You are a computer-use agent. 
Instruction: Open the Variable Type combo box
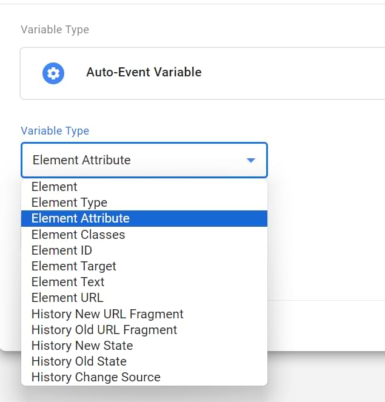pyautogui.click(x=144, y=160)
